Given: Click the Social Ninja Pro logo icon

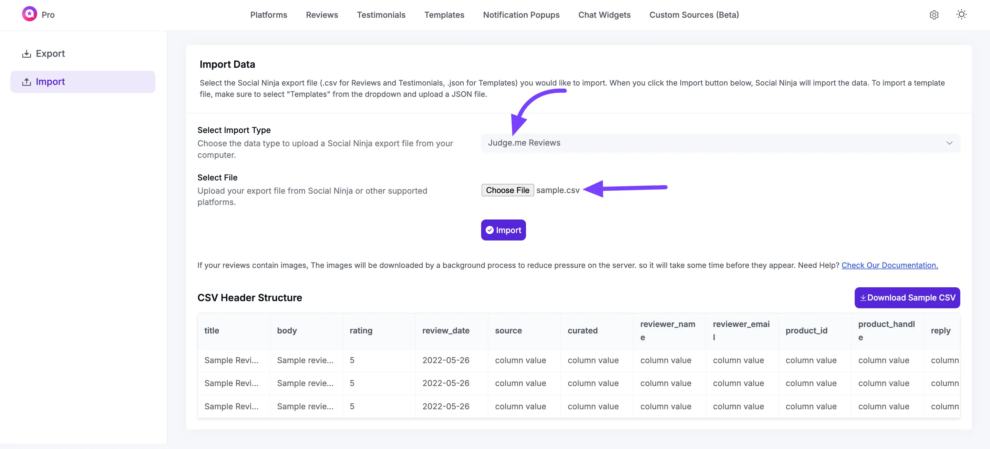Looking at the screenshot, I should [x=29, y=14].
